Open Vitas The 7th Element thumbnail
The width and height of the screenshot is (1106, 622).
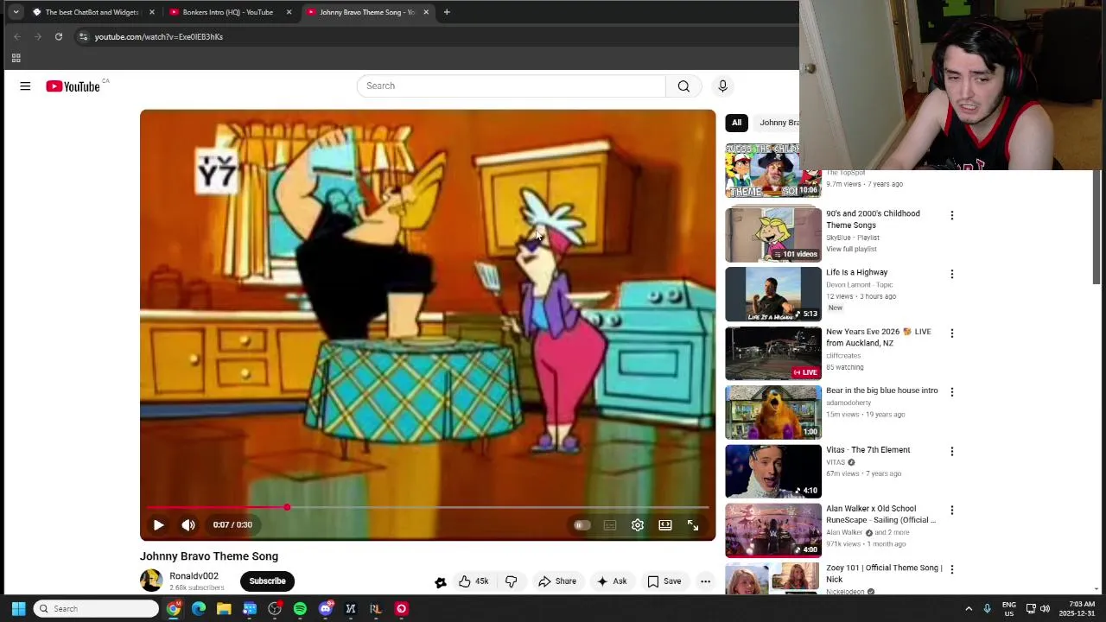click(x=773, y=471)
